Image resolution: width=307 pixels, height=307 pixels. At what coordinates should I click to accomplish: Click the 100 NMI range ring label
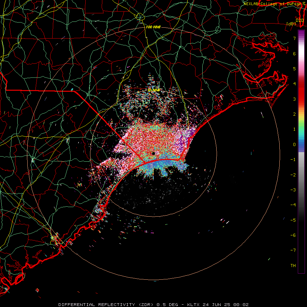tap(153, 27)
